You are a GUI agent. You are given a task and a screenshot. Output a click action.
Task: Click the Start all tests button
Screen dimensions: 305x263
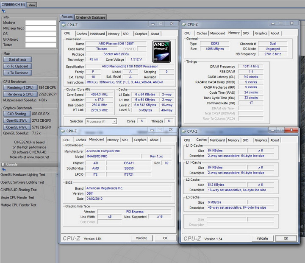click(x=17, y=60)
